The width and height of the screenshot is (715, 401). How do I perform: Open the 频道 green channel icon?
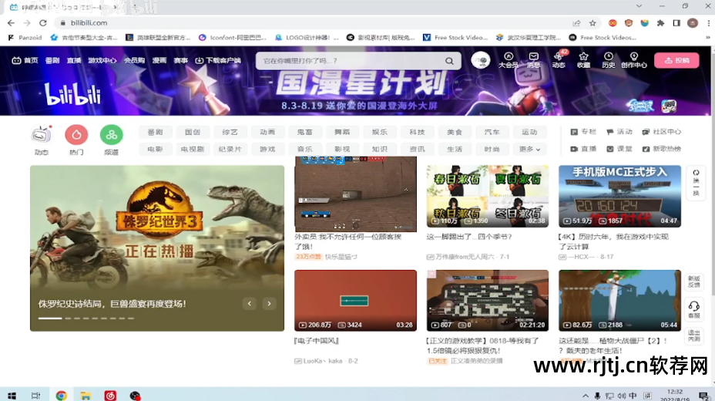pos(111,135)
